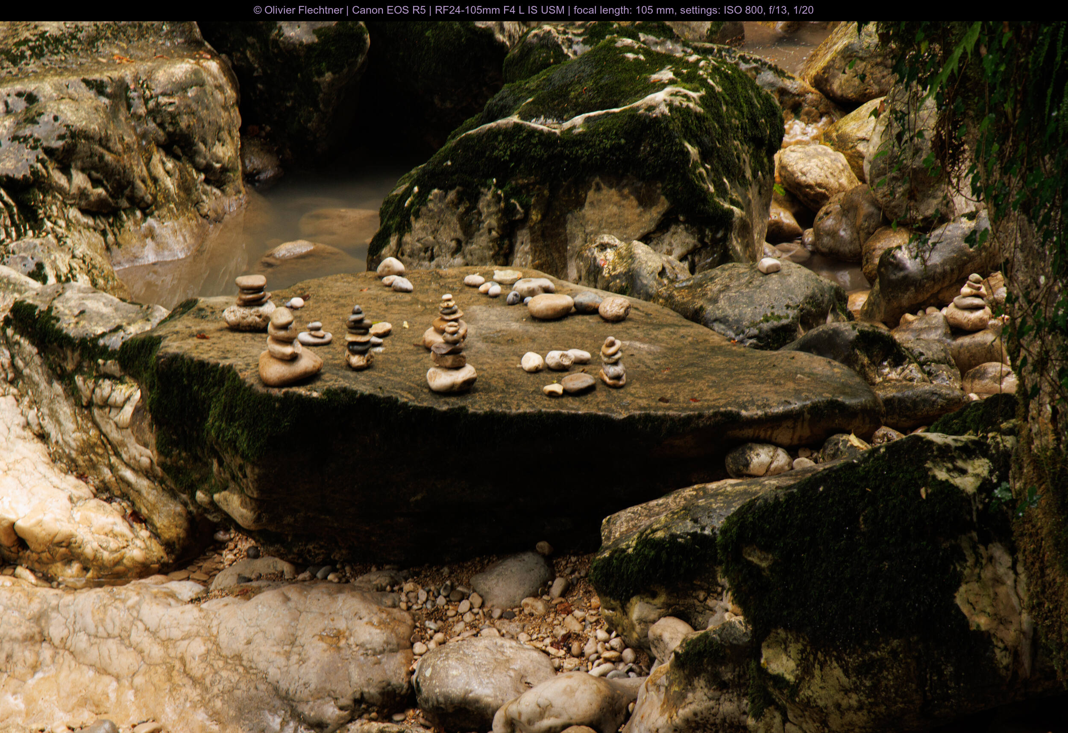Click the photo caption text at top
The image size is (1068, 733).
(534, 10)
